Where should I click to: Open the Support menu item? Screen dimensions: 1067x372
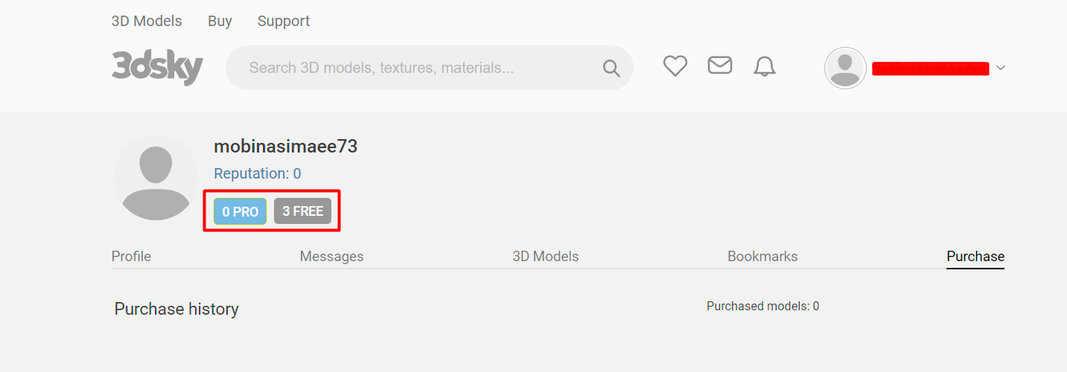point(284,21)
